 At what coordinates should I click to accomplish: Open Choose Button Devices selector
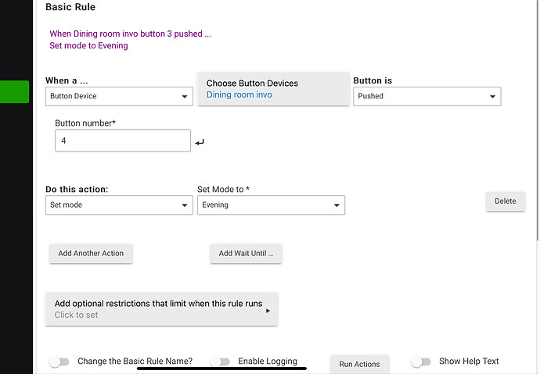(273, 89)
